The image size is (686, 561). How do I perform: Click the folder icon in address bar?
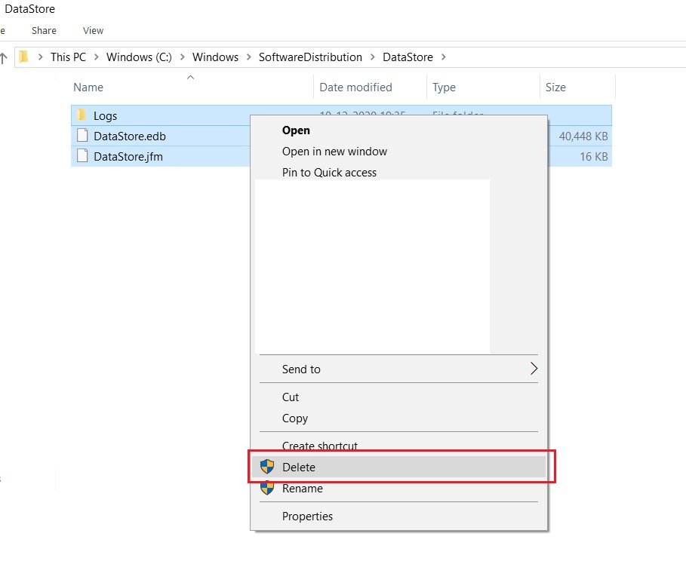click(x=24, y=57)
